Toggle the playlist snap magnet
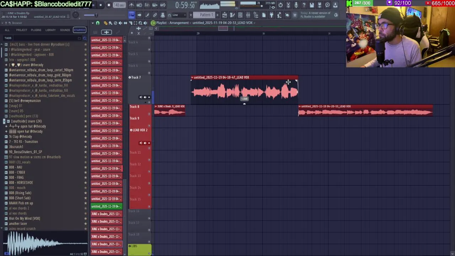Screen dimensions: 455x256 coord(98,23)
